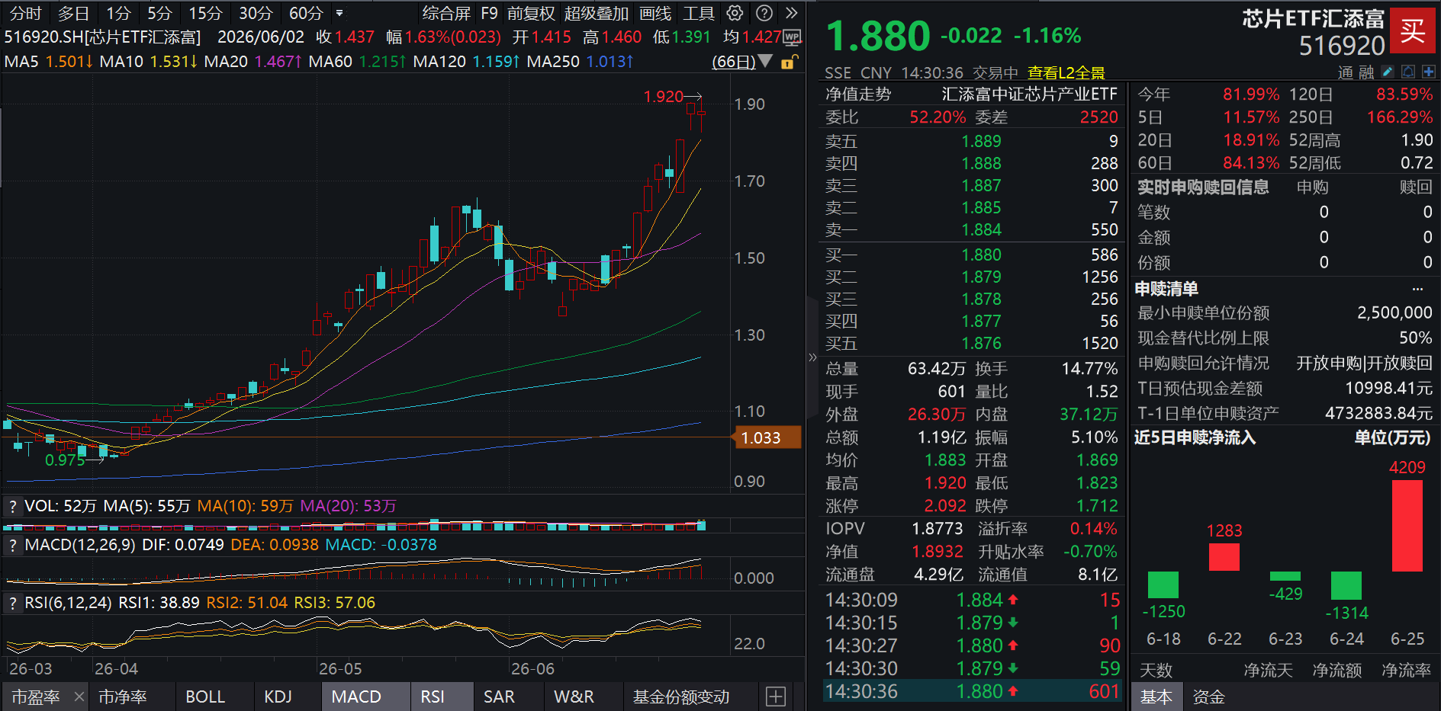Click the WP monitor icon
Screen dimensions: 1441x711
click(793, 37)
